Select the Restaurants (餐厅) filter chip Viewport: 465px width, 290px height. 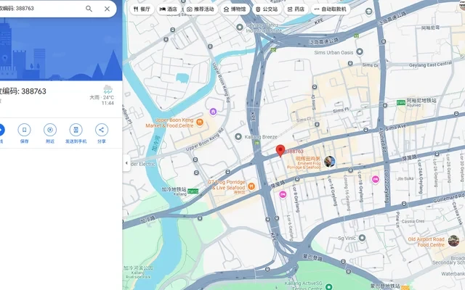[142, 9]
